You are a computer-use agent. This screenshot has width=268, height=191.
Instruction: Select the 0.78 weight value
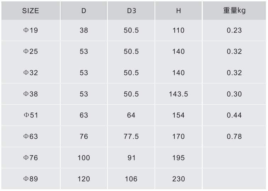(234, 137)
